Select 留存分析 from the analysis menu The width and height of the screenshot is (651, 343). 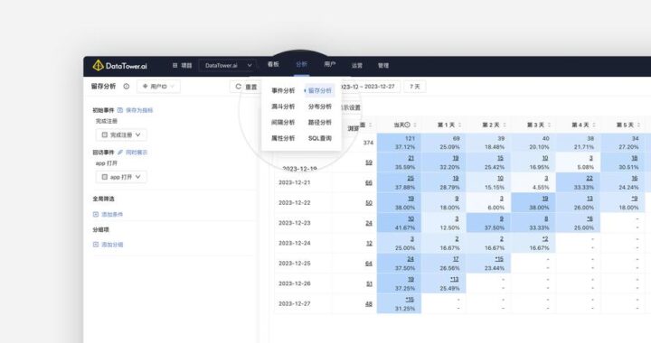[x=320, y=90]
